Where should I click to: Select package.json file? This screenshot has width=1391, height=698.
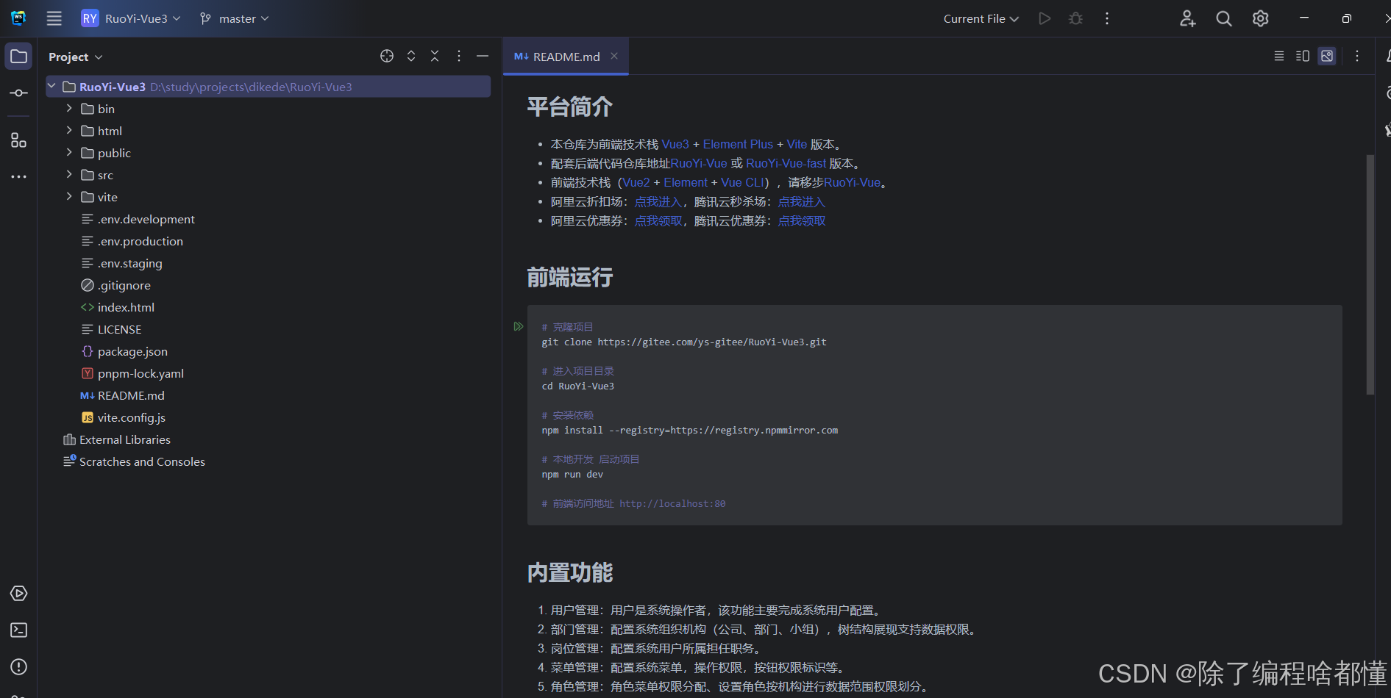pos(124,351)
